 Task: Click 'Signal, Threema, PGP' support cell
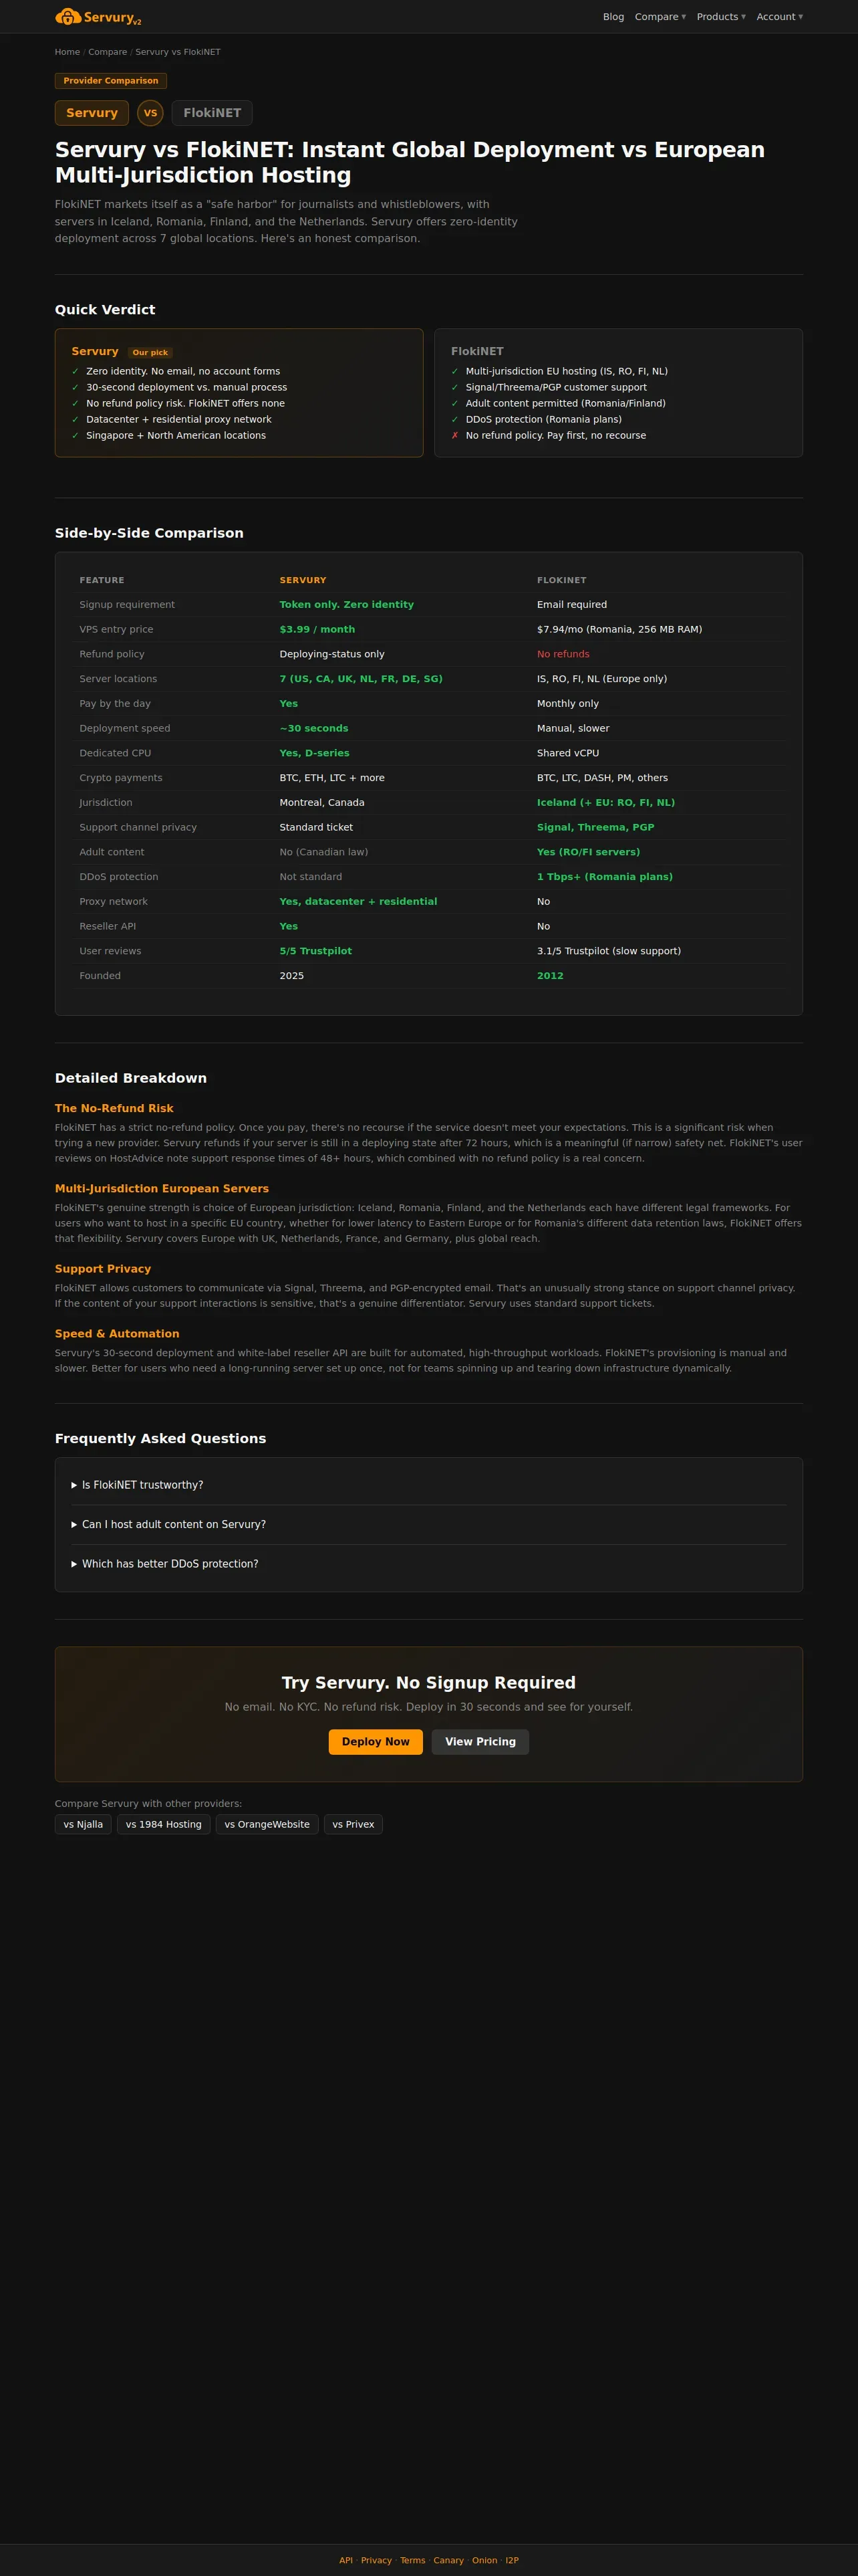point(595,827)
